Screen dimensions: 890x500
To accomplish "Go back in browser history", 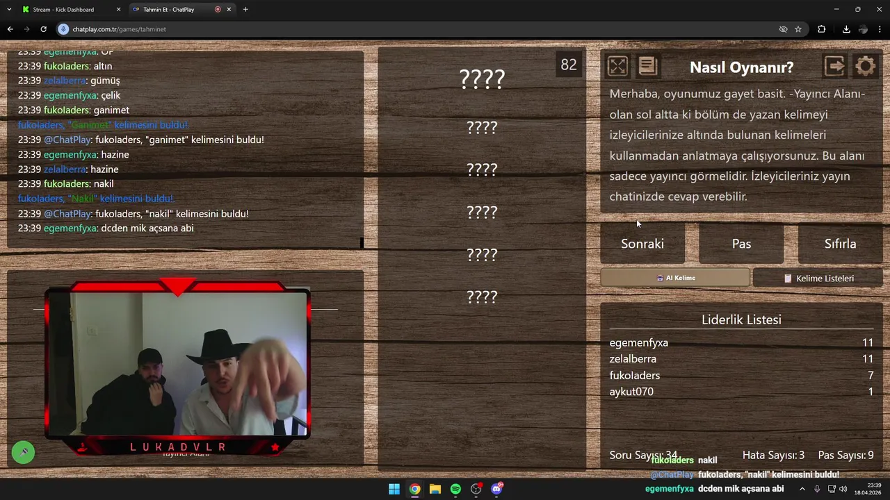I will coord(10,29).
